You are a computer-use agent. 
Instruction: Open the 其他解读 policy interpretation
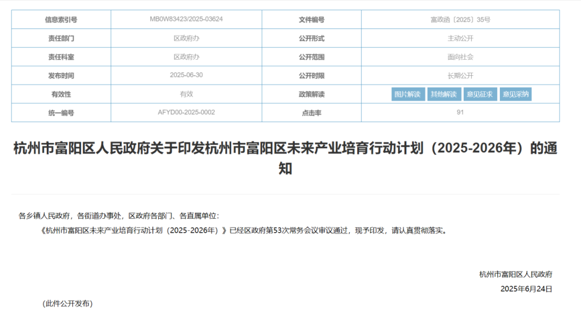444,95
